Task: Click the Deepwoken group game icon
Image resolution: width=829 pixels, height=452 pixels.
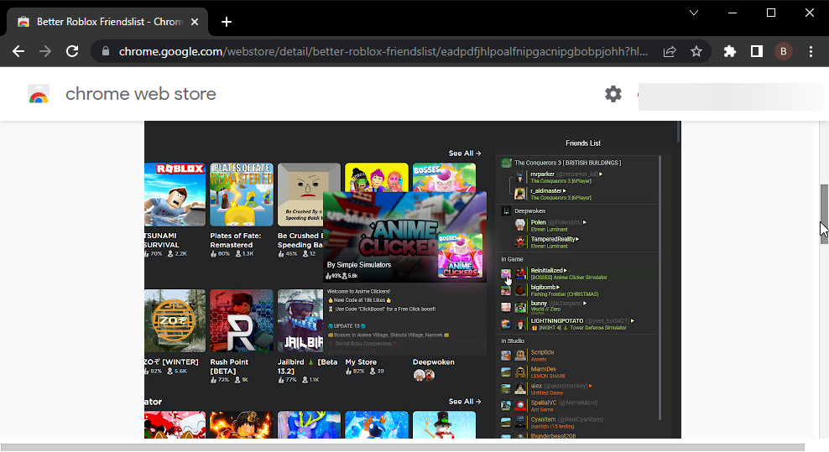Action: (506, 211)
